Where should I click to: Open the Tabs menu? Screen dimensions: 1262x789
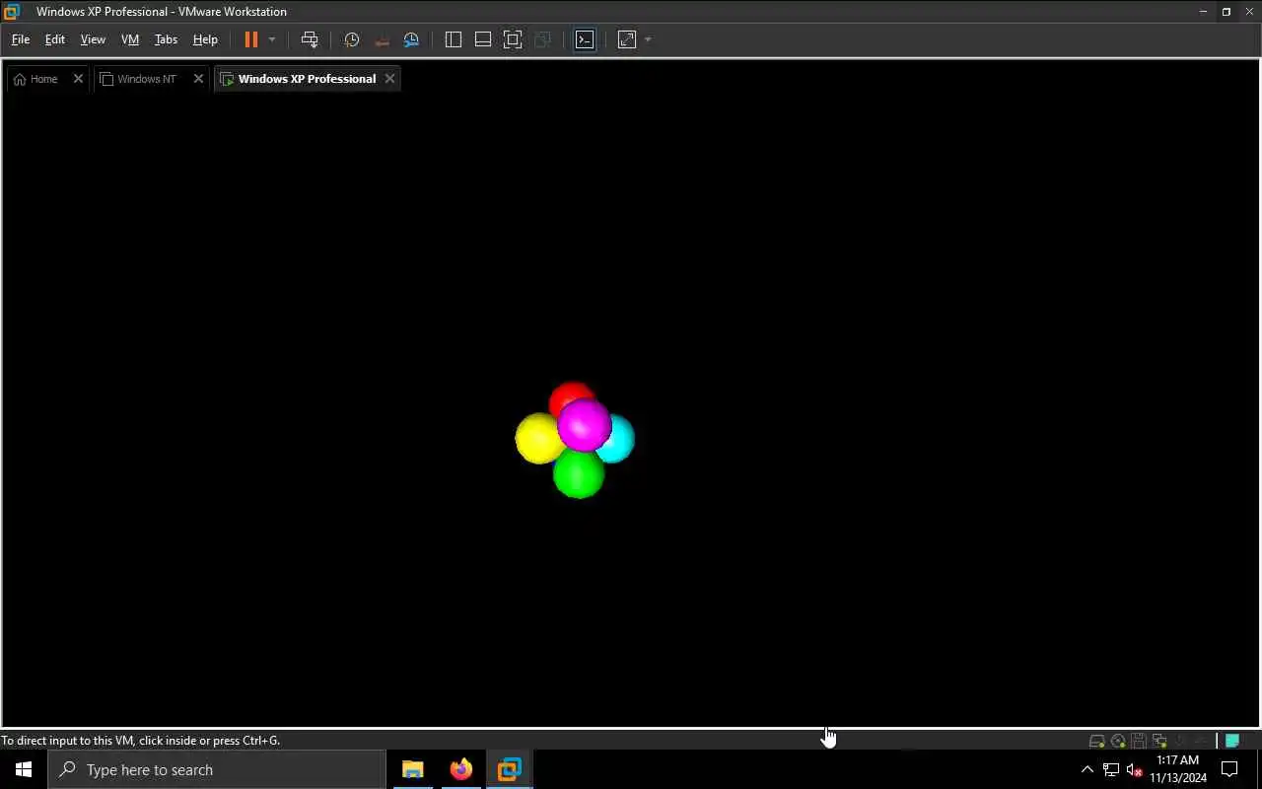(x=166, y=39)
